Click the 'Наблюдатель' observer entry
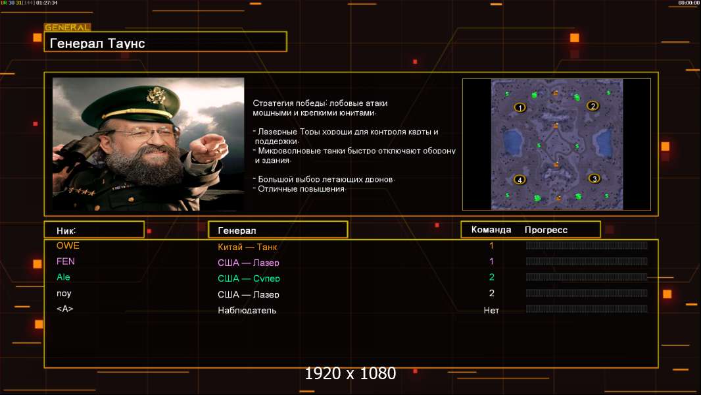Viewport: 701px width, 395px height. tap(247, 310)
